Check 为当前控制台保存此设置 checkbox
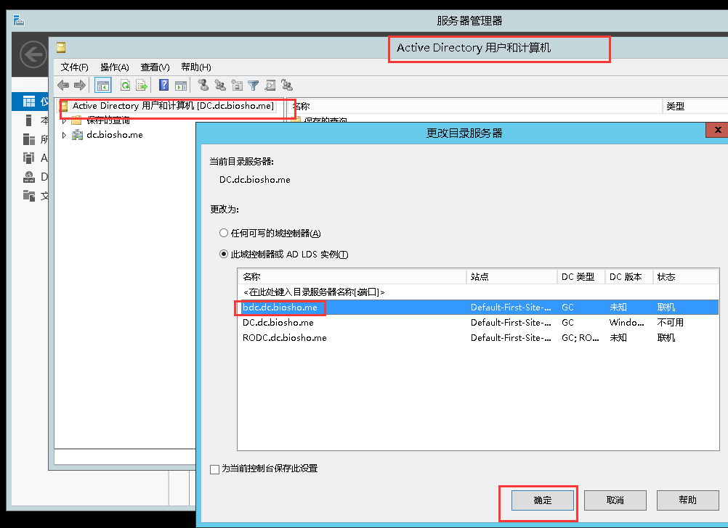The image size is (728, 528). point(214,469)
